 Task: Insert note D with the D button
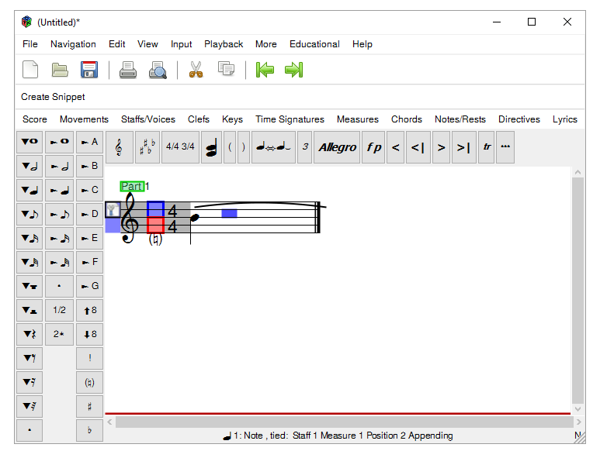point(89,214)
